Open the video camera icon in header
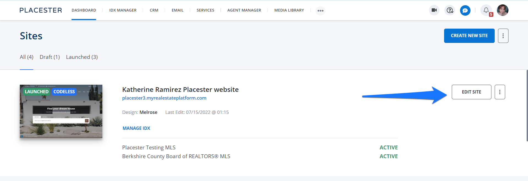This screenshot has height=181, width=528. click(434, 10)
